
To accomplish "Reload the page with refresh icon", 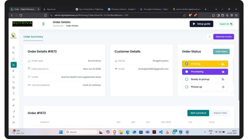I will coord(21,15).
